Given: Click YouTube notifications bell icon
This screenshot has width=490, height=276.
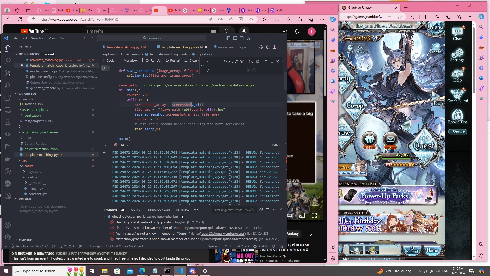Looking at the screenshot, I should click(x=297, y=31).
